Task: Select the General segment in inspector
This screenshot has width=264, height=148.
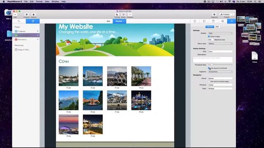Action: [210, 27]
